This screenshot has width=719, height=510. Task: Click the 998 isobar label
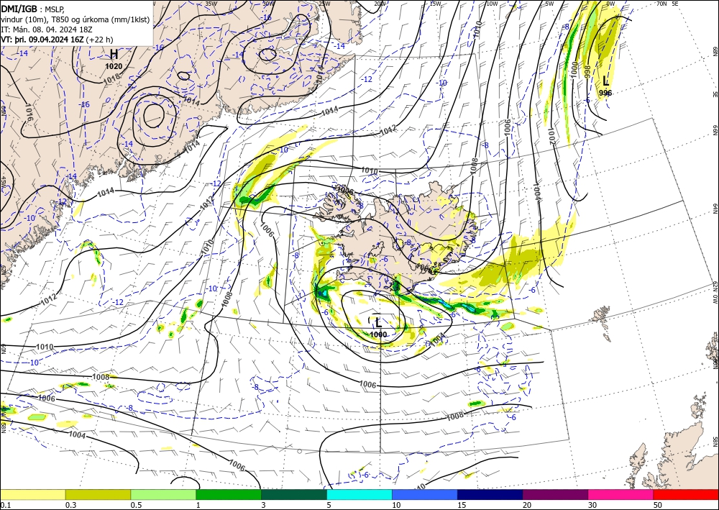coord(587,71)
